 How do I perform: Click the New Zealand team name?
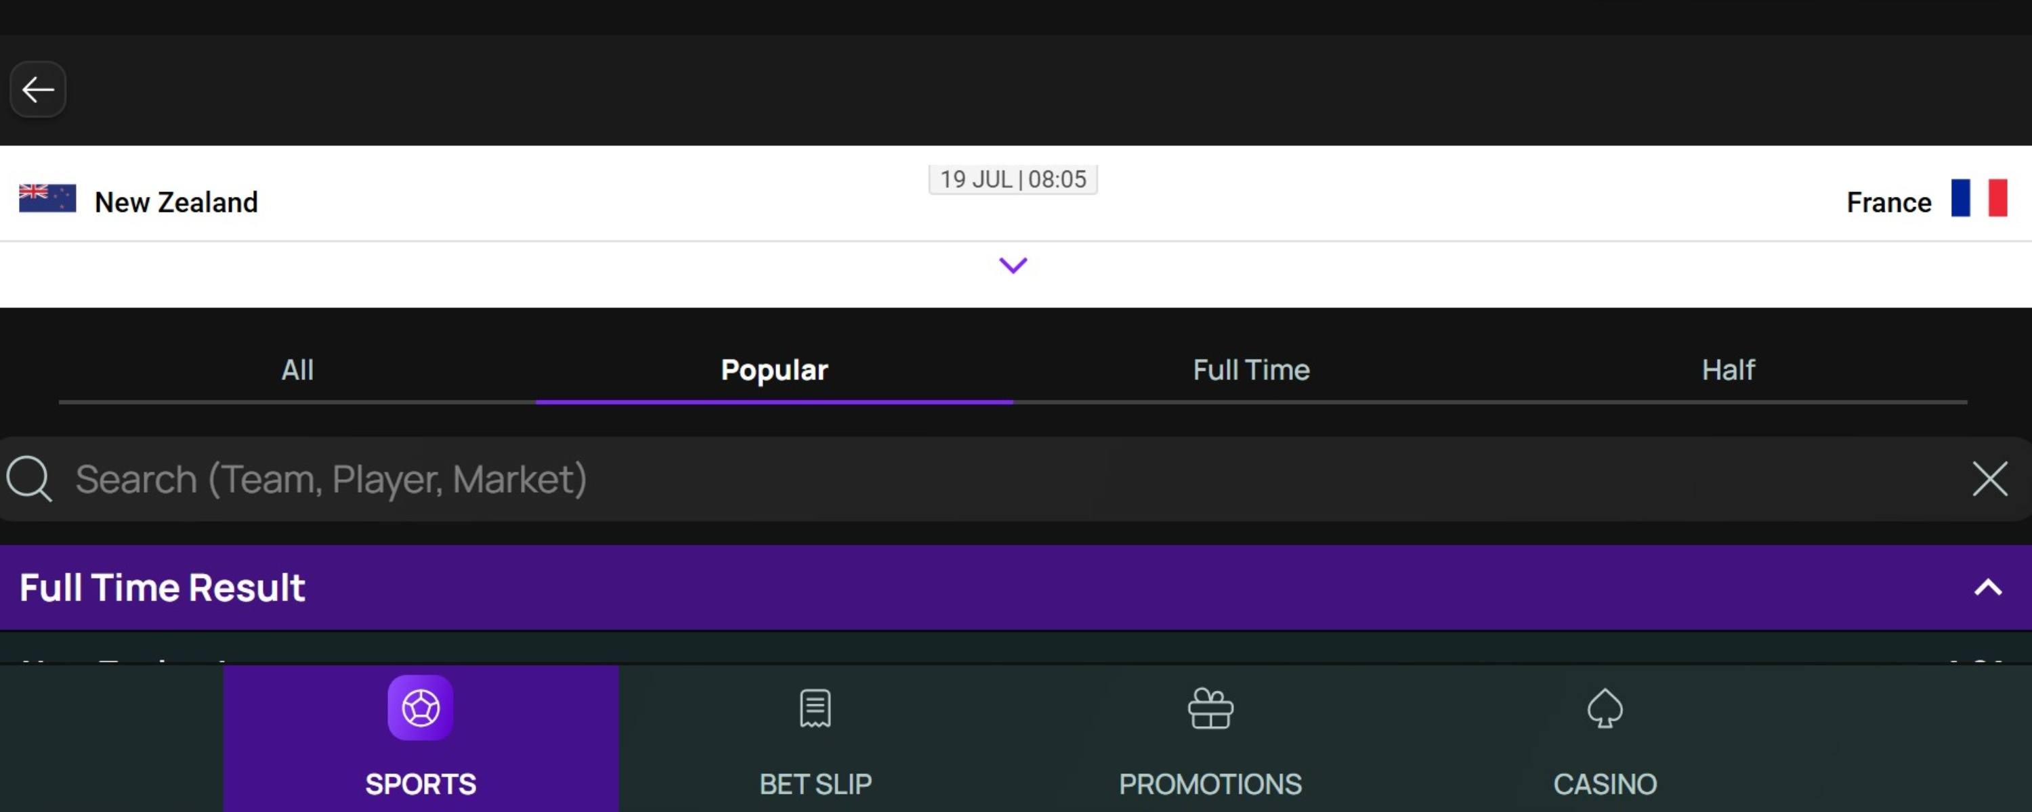pos(176,202)
